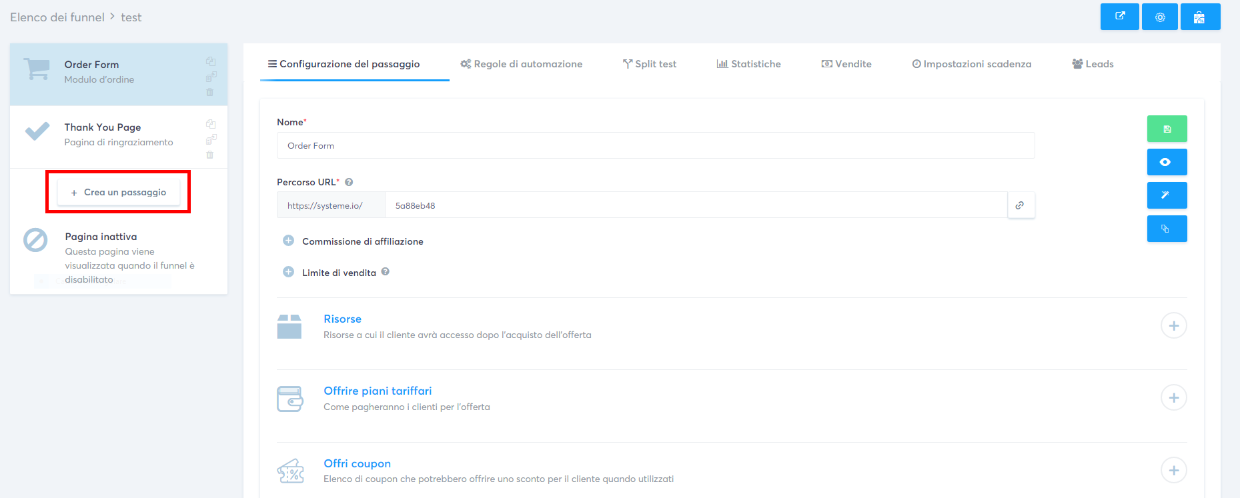Click the shopping bag marketplace button

pyautogui.click(x=1199, y=17)
